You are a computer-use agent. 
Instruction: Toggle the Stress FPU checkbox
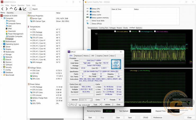[91, 12]
